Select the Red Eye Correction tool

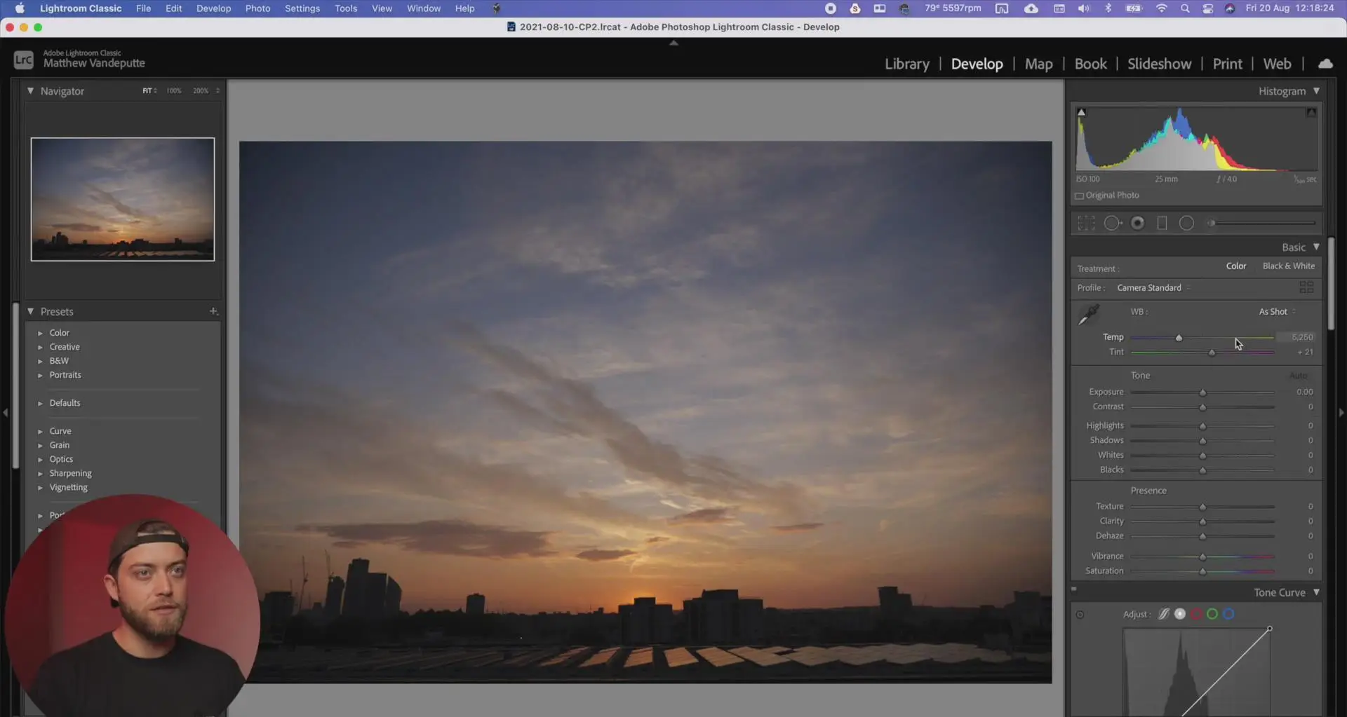click(x=1138, y=223)
